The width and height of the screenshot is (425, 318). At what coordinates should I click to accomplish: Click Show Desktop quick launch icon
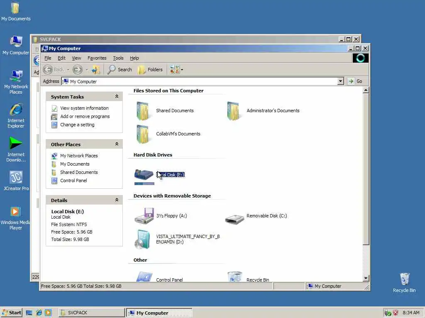pos(29,313)
